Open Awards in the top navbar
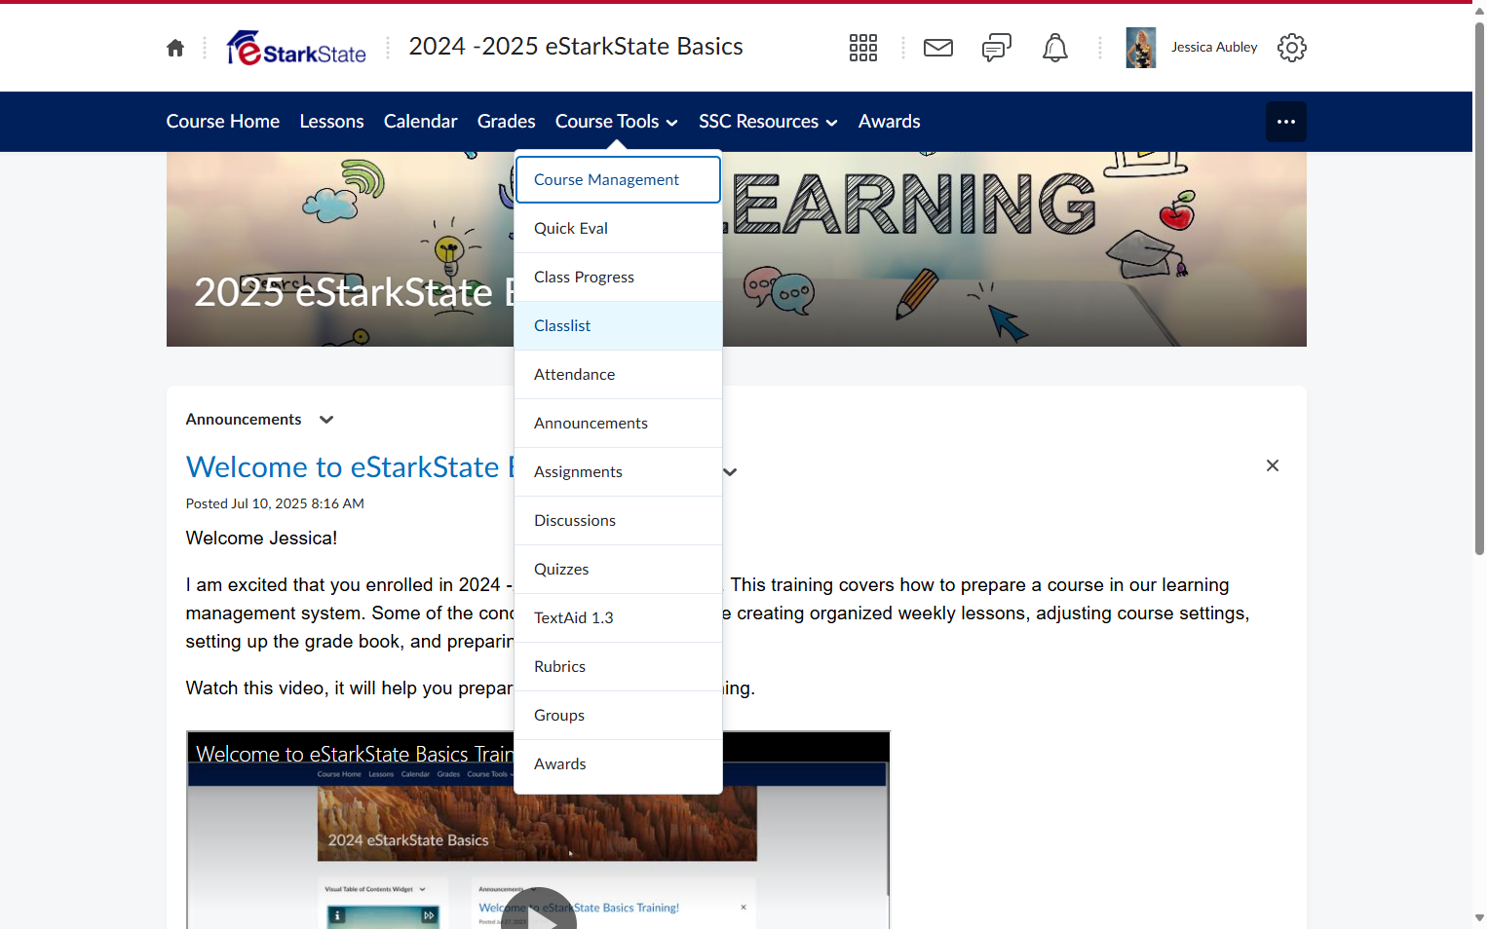Image resolution: width=1487 pixels, height=929 pixels. [890, 122]
